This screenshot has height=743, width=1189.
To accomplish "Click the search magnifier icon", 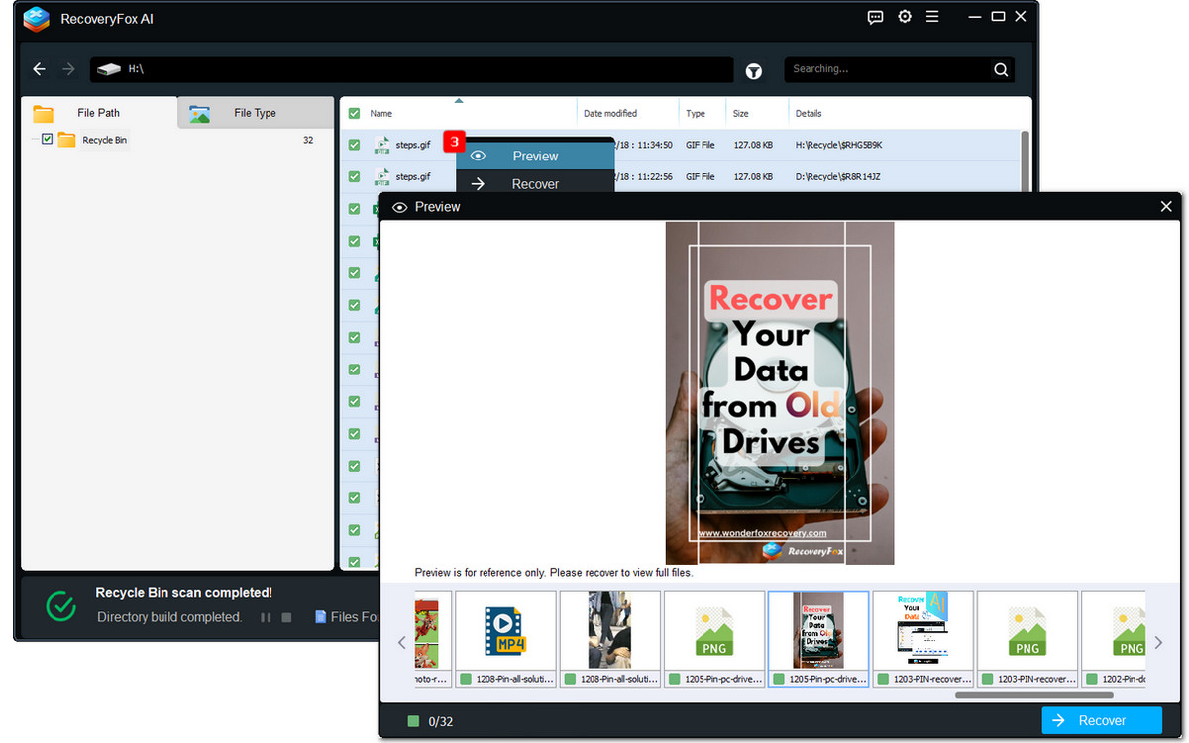I will (1001, 69).
